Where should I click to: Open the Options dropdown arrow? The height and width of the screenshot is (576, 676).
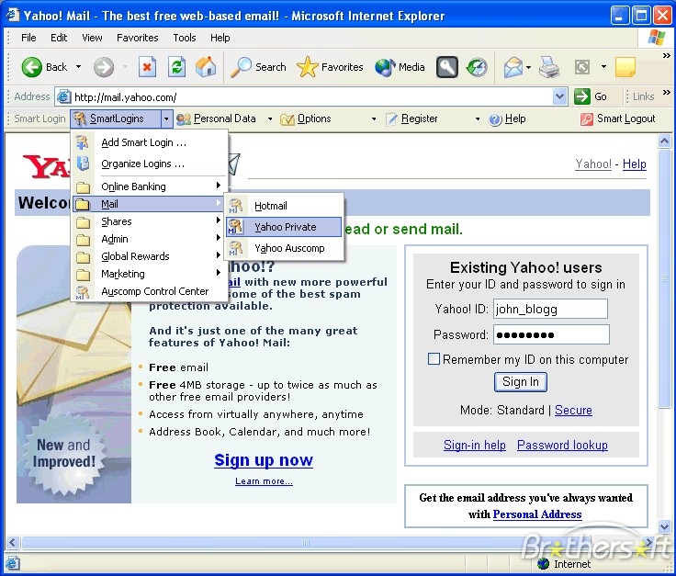point(374,119)
